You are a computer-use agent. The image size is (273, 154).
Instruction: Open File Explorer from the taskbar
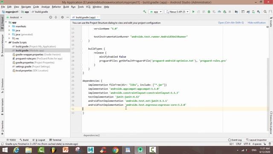[x=29, y=150]
